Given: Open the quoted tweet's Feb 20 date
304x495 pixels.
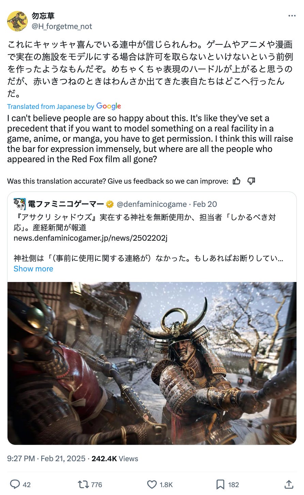Looking at the screenshot, I should tap(205, 204).
